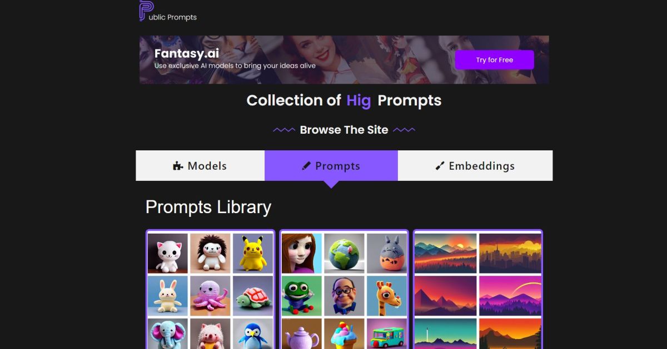Select the white cat plush thumbnail

point(168,253)
